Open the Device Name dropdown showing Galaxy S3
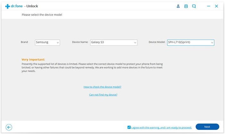225x134 pixels. [x=113, y=42]
